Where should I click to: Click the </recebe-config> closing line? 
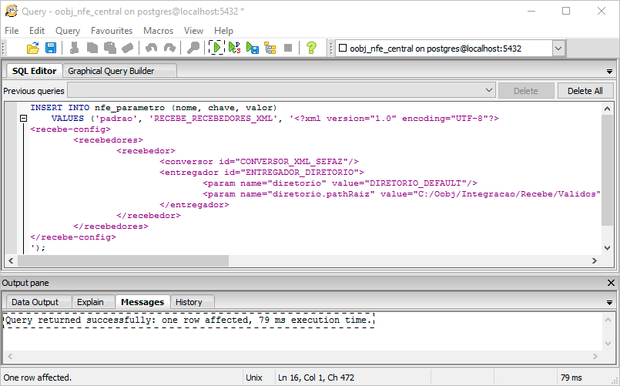73,237
